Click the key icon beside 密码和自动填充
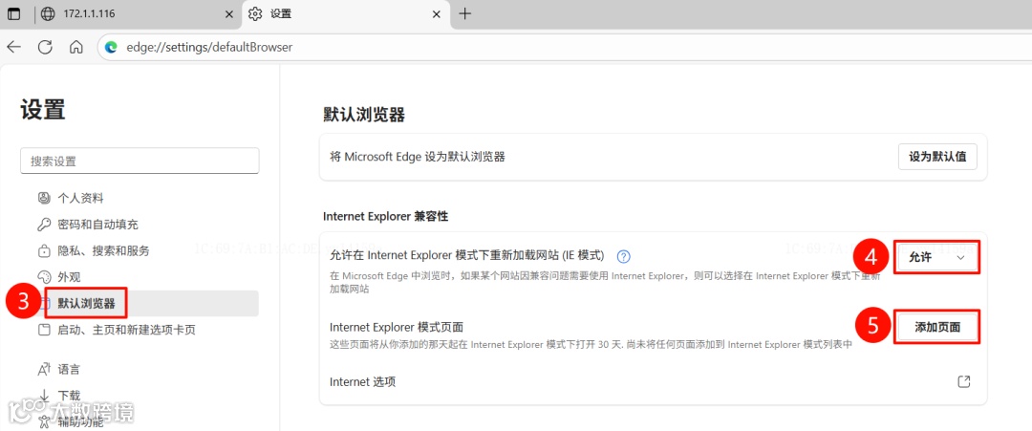 [44, 225]
